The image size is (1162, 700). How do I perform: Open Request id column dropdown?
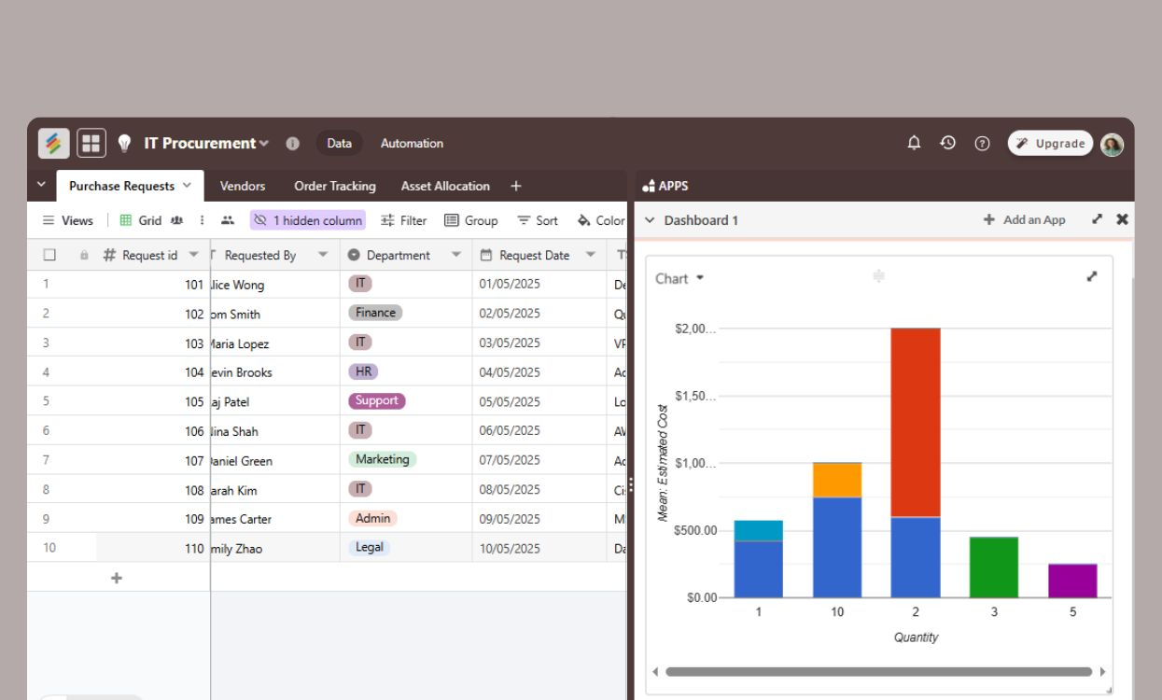pos(193,255)
